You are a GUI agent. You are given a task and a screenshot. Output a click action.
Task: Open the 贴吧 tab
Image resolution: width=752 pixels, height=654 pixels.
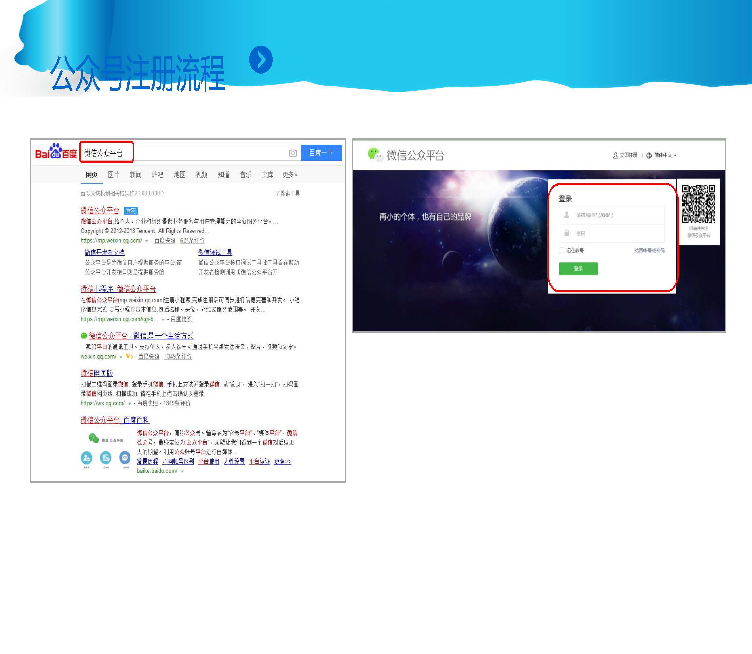point(157,174)
